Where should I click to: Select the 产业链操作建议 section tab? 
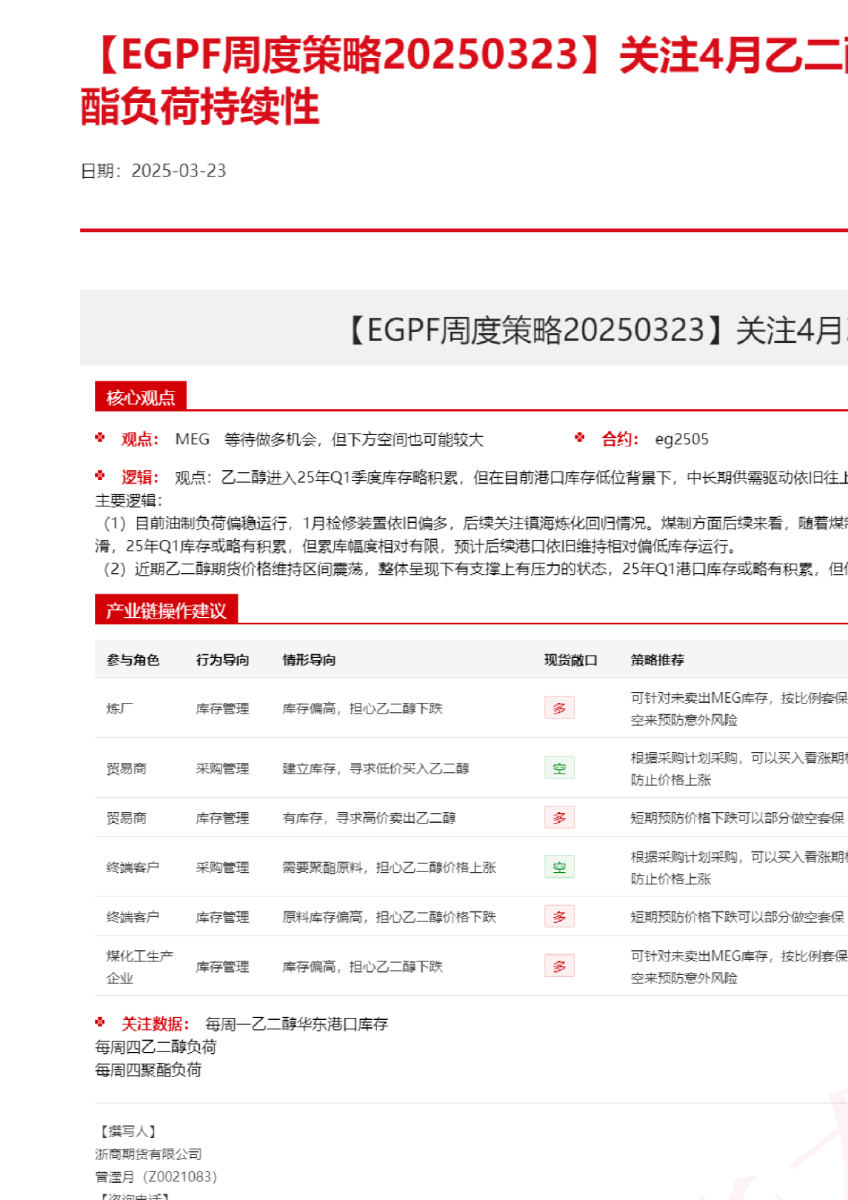coord(166,610)
